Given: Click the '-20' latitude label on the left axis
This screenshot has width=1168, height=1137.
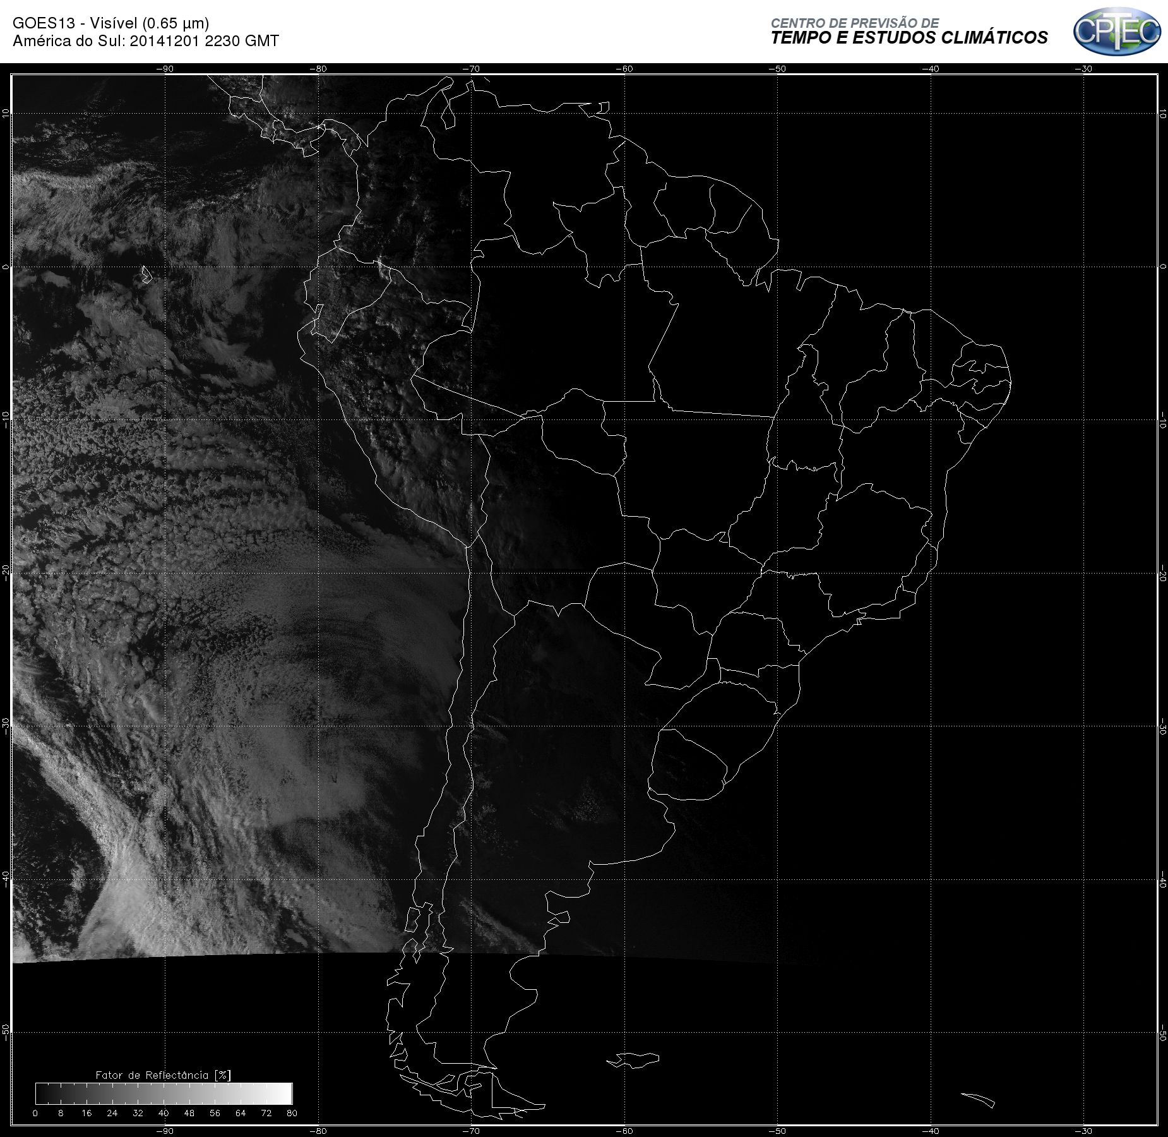Looking at the screenshot, I should 6,573.
